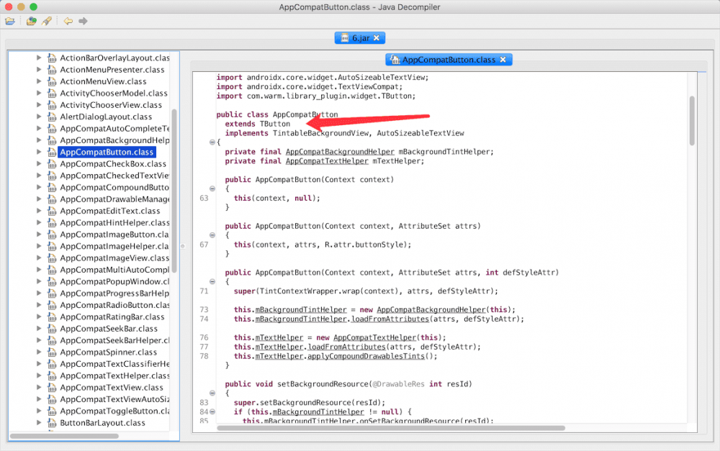The image size is (720, 451).
Task: Select AppCompatHintHelper.class in tree
Action: (x=114, y=222)
